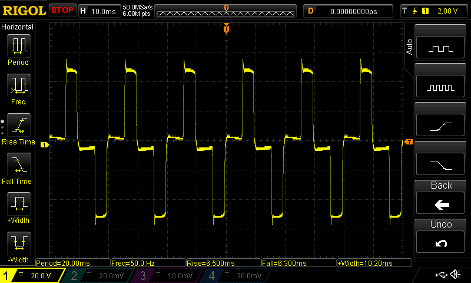Choose rising edge auto option

click(440, 126)
